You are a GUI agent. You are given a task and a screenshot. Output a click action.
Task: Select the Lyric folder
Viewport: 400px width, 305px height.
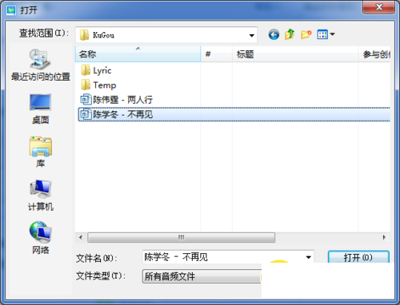(x=96, y=70)
